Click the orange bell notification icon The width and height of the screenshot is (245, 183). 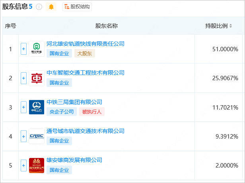click(51, 7)
